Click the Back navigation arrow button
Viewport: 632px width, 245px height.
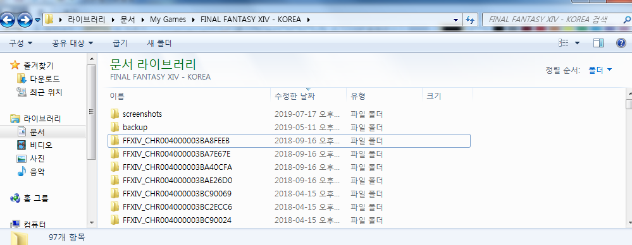8,20
